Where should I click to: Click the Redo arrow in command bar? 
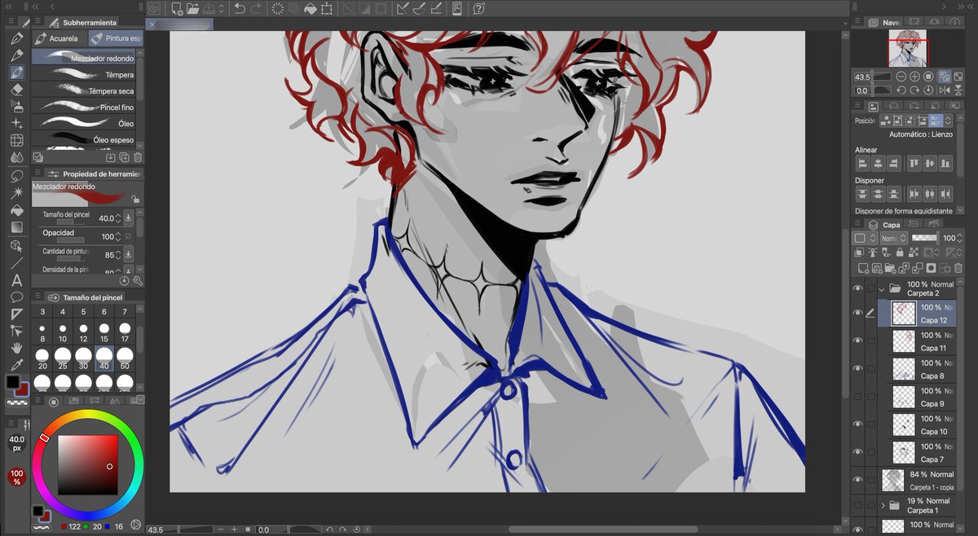(258, 9)
